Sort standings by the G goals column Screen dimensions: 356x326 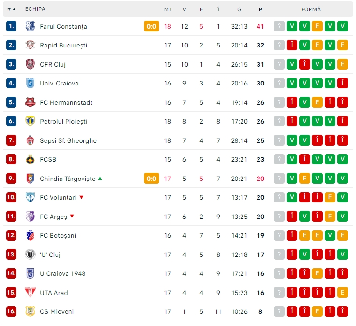coord(239,9)
